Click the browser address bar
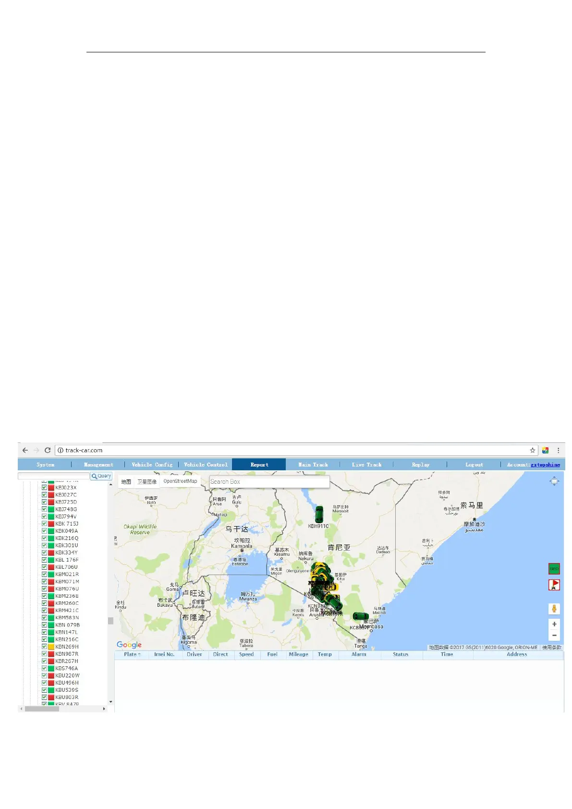 [x=295, y=450]
